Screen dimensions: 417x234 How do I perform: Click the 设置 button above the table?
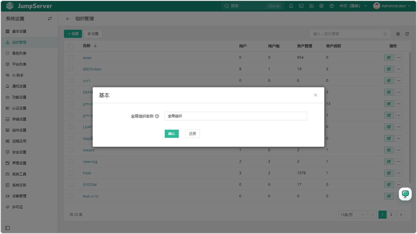93,34
